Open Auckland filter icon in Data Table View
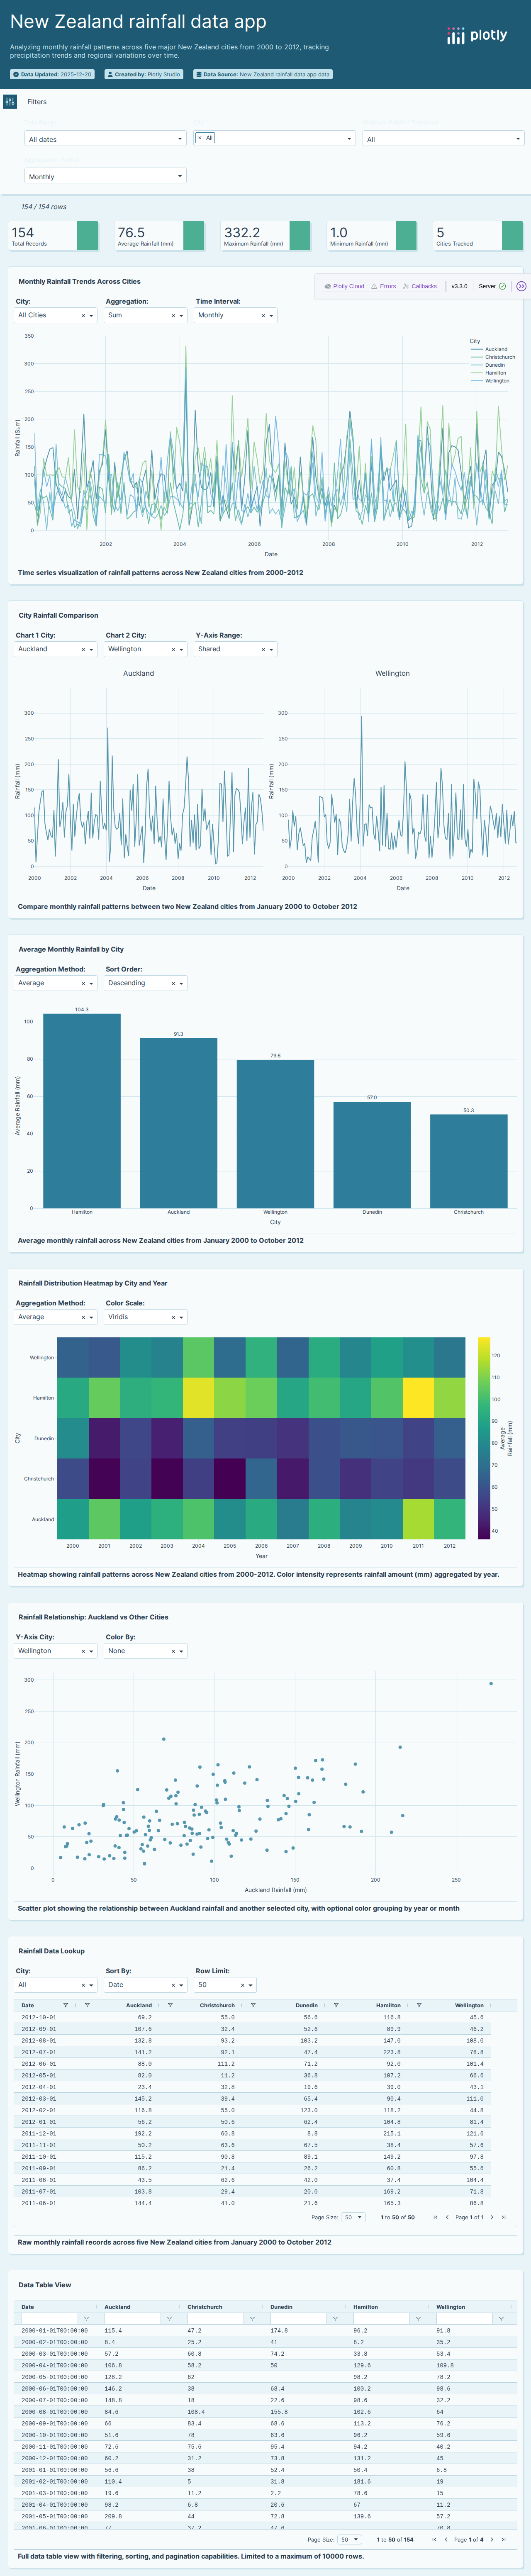Screen dimensions: 531x2576 (x=169, y=2319)
